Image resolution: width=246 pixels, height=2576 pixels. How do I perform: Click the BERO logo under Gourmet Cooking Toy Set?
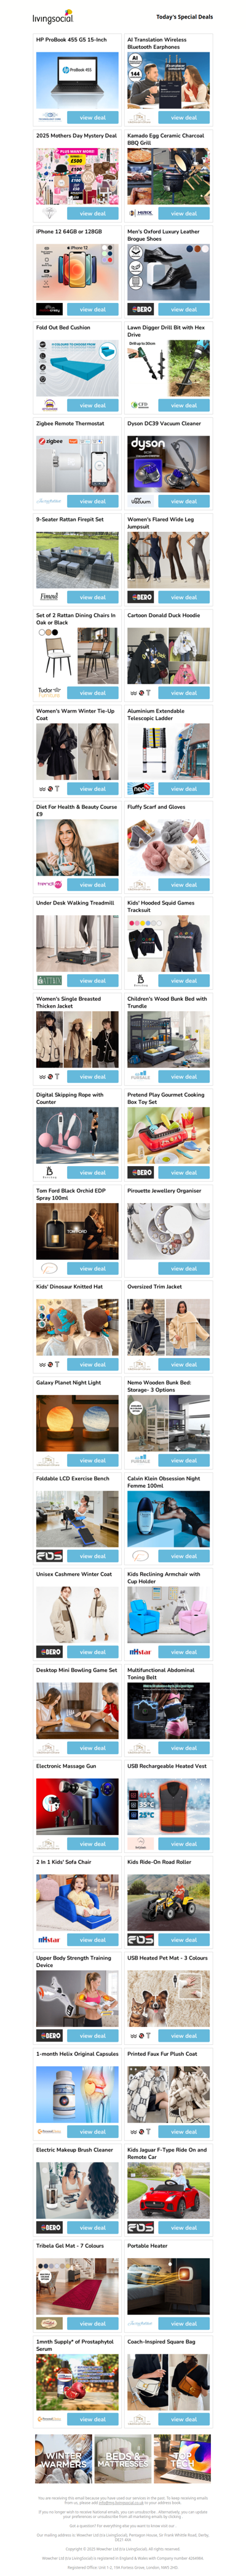(x=141, y=1172)
